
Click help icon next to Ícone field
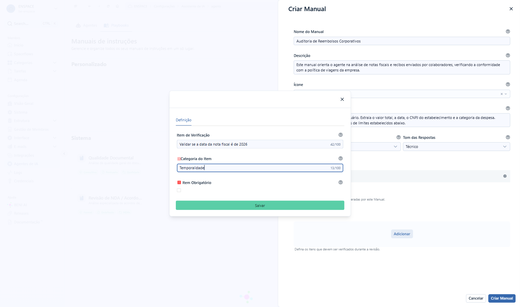pyautogui.click(x=508, y=84)
